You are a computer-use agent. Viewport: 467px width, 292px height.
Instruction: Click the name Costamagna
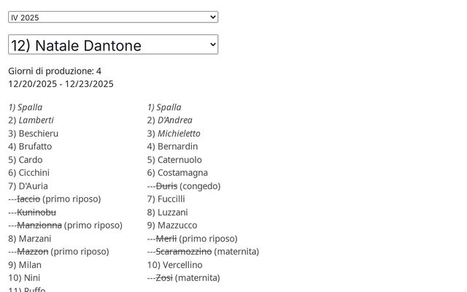coord(182,173)
